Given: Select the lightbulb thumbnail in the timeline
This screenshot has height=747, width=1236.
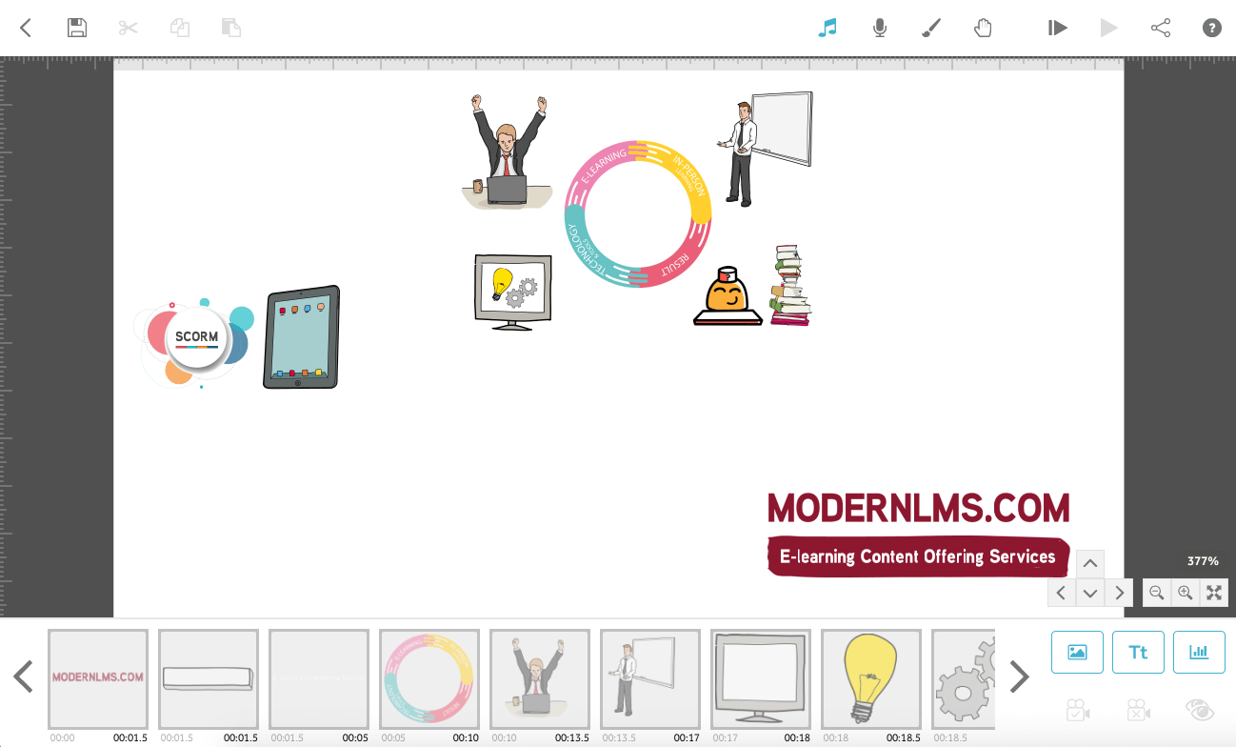Looking at the screenshot, I should [x=871, y=678].
